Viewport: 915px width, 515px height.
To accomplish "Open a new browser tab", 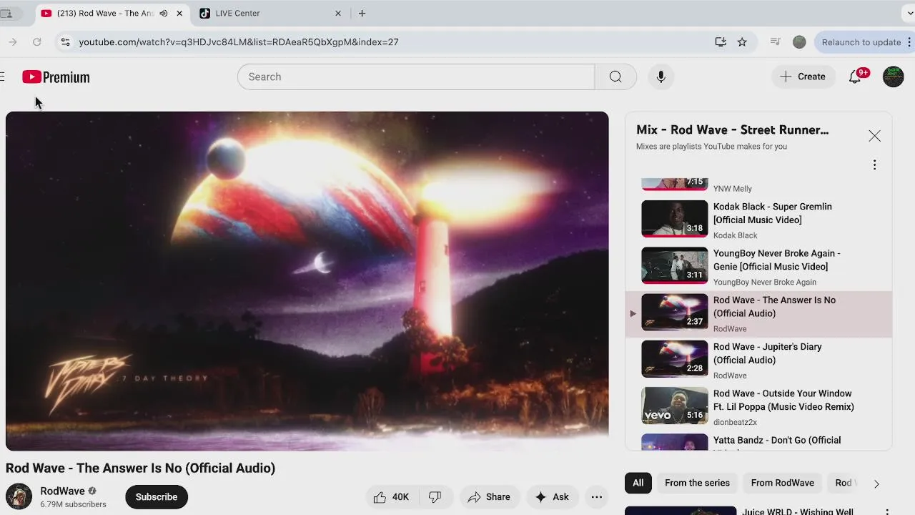I will point(362,13).
